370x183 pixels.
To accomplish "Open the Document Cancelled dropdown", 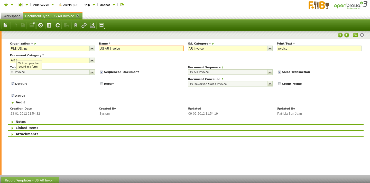I will coord(270,84).
